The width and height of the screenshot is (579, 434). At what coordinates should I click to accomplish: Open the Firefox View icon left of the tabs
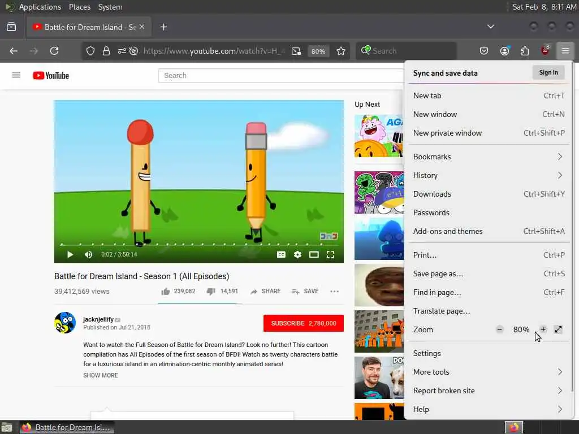coord(11,27)
